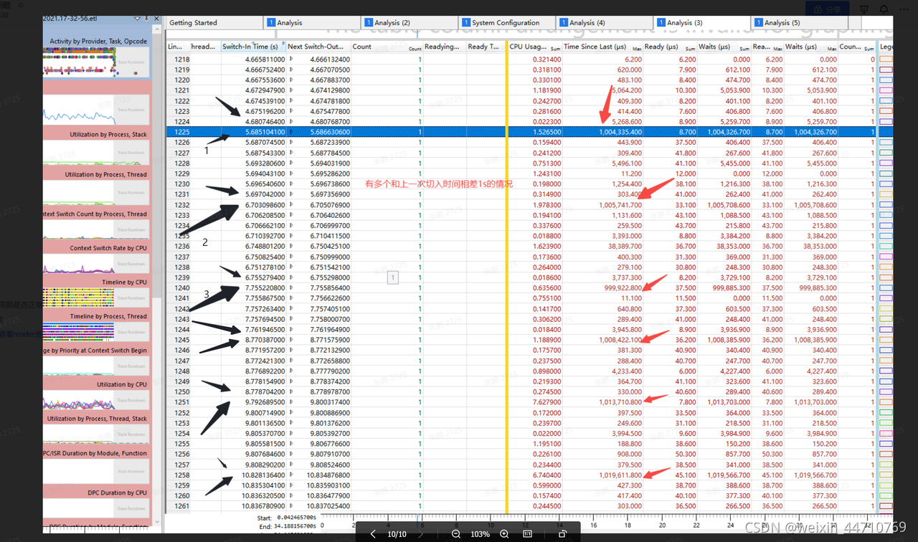918x542 pixels.
Task: Click the Readying column header
Action: point(445,47)
